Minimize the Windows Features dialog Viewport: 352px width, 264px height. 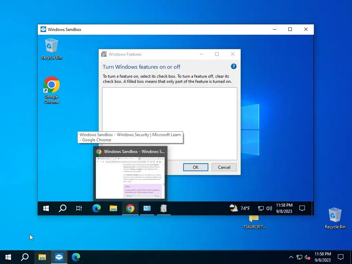201,54
